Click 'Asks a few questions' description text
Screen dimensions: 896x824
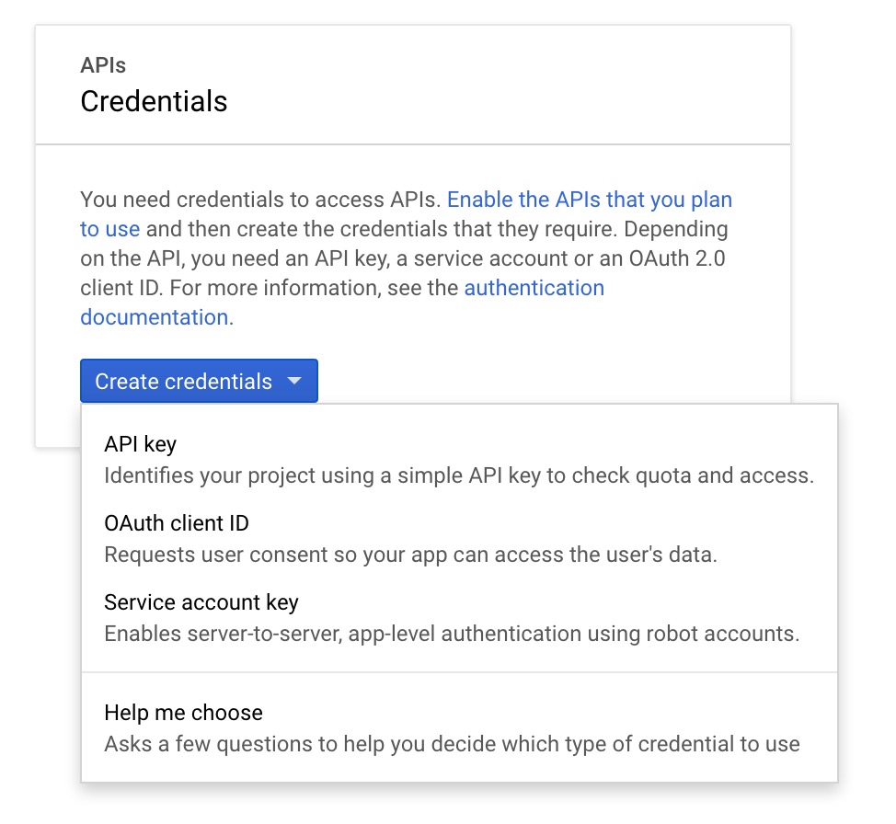click(x=452, y=744)
